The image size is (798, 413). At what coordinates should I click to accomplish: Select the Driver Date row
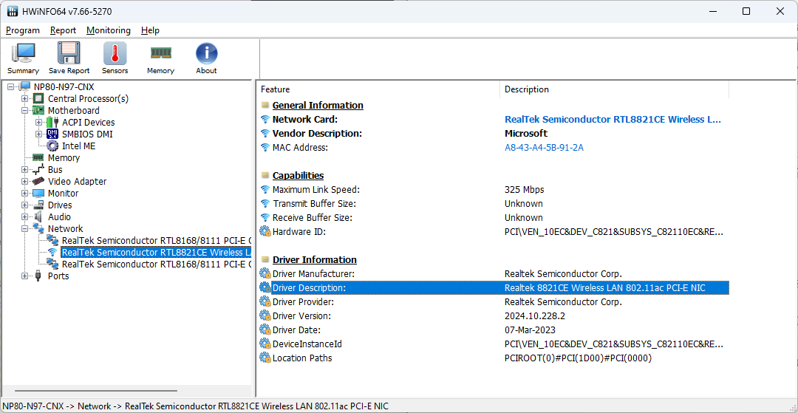pos(494,330)
